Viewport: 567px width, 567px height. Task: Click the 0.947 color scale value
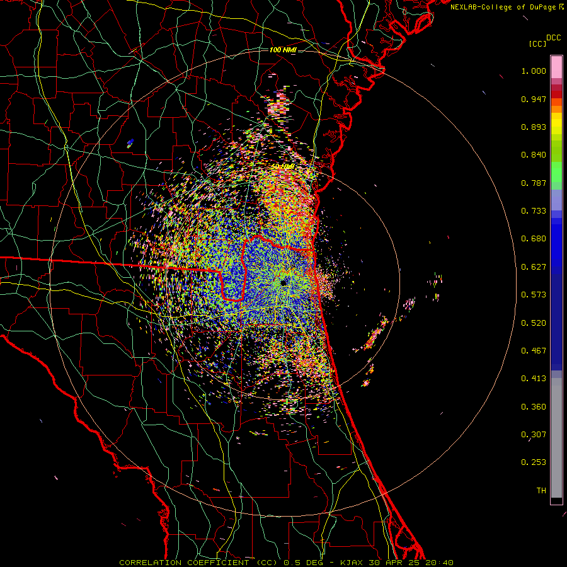pyautogui.click(x=534, y=99)
